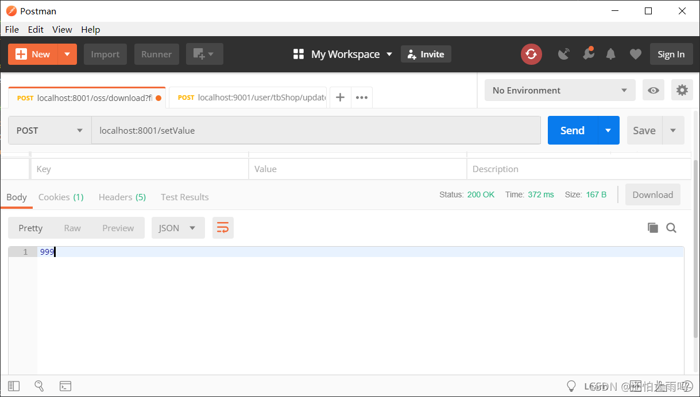Click the Invite button
The image size is (700, 397).
(426, 54)
